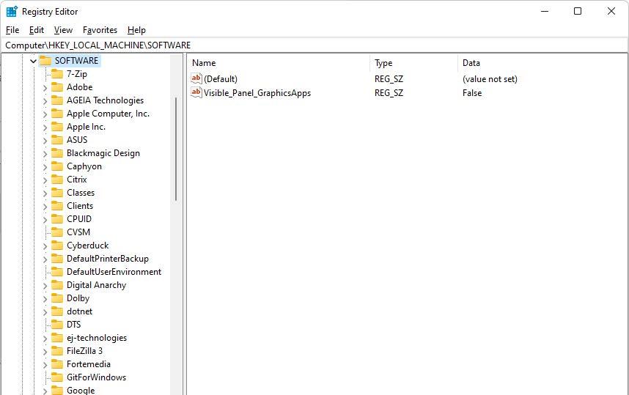
Task: Expand the AGEIA Technologies key
Action: 45,101
